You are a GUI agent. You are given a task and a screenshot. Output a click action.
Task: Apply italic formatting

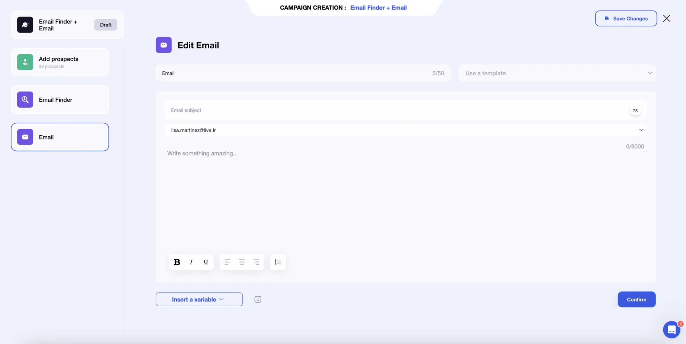tap(191, 262)
